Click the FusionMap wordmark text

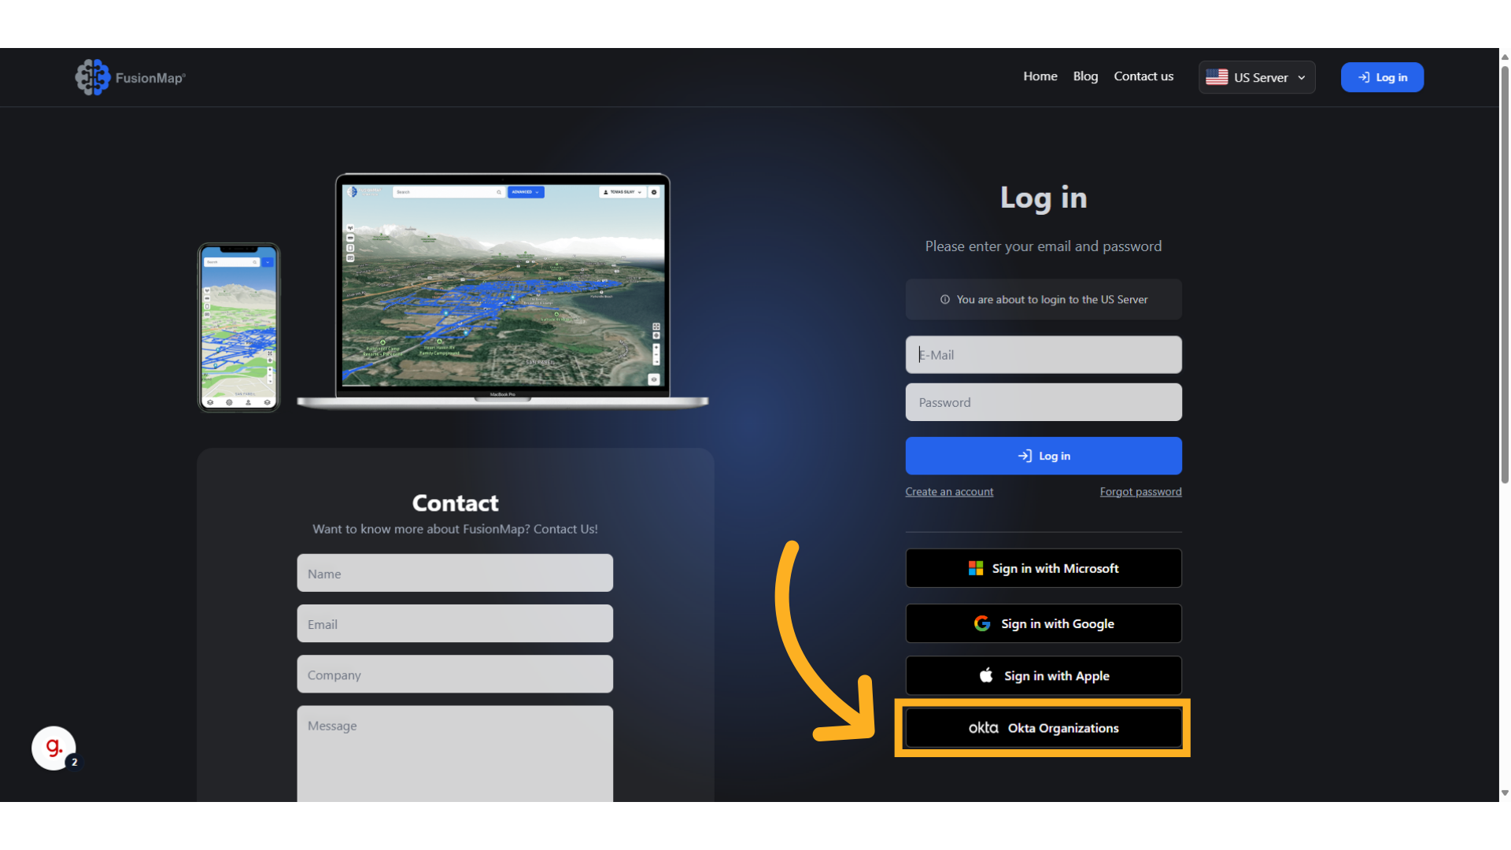click(x=150, y=78)
